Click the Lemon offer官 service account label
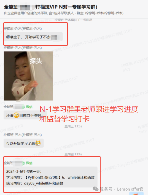The width and height of the screenshot is (148, 195). click(x=130, y=189)
